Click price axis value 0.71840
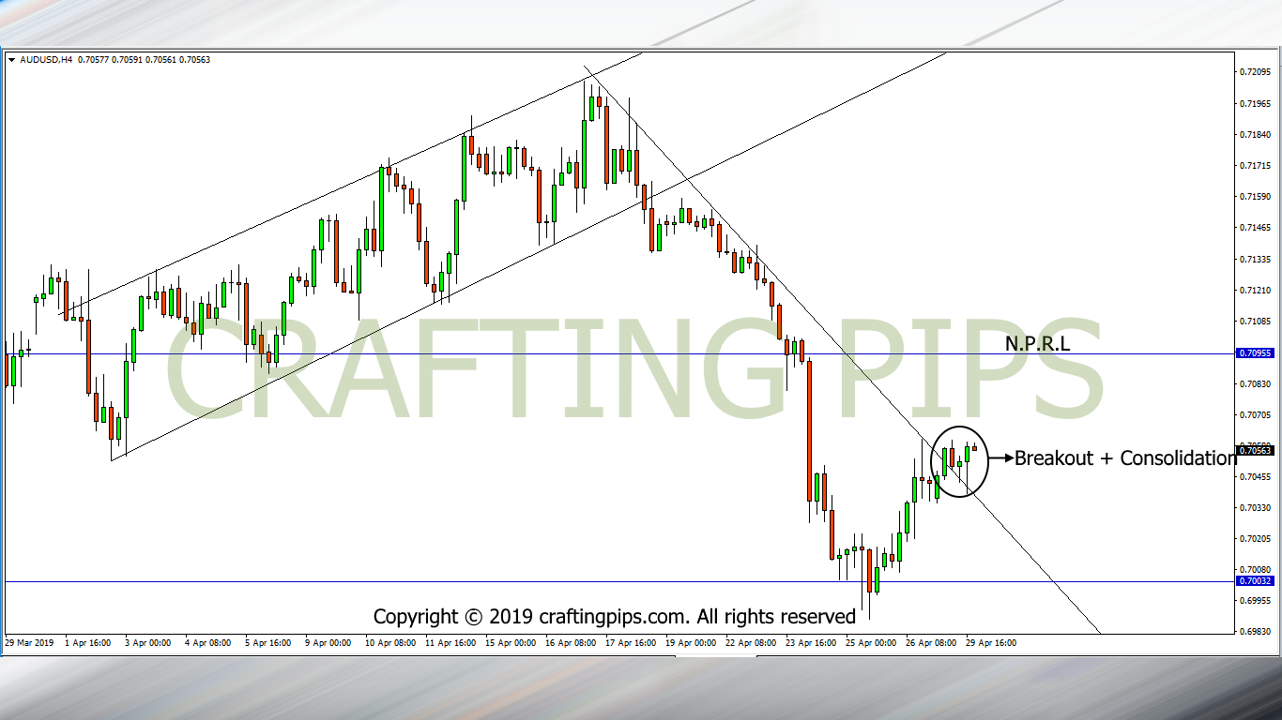 click(1255, 134)
